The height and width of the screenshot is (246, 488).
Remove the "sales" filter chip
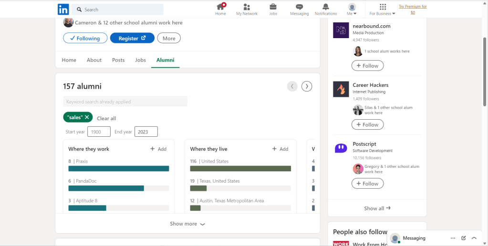[x=87, y=117]
